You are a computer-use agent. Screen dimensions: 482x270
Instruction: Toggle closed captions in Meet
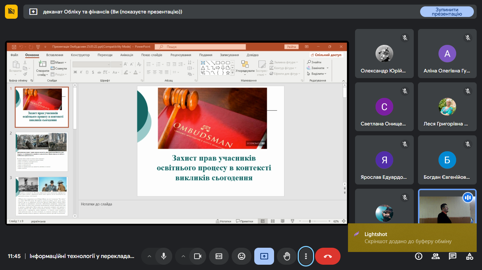click(219, 256)
